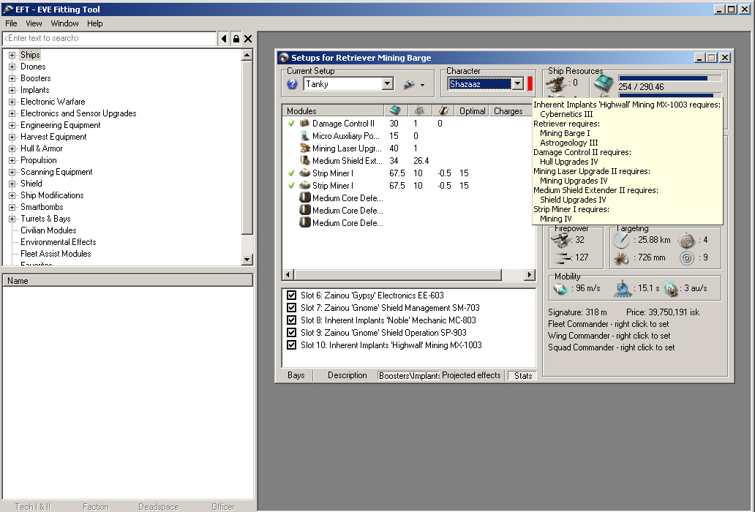Click the second Strip Miner I icon
Image resolution: width=755 pixels, height=512 pixels.
(304, 185)
